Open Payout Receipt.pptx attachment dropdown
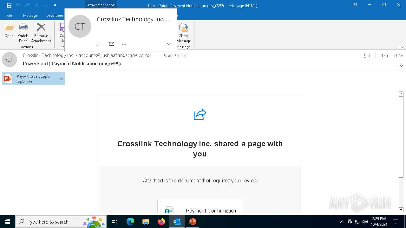Screen dimensions: 406x228 point(61,79)
